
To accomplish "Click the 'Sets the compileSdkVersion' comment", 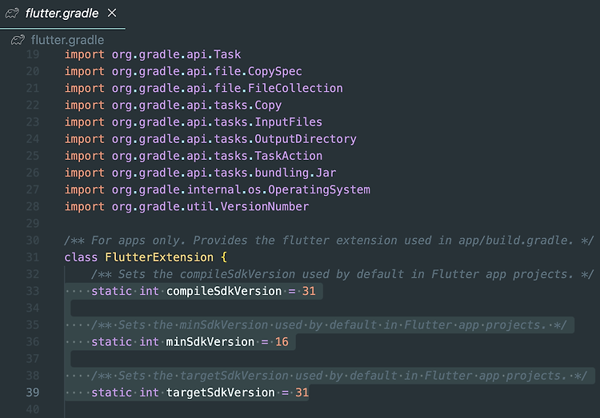I will click(x=342, y=274).
